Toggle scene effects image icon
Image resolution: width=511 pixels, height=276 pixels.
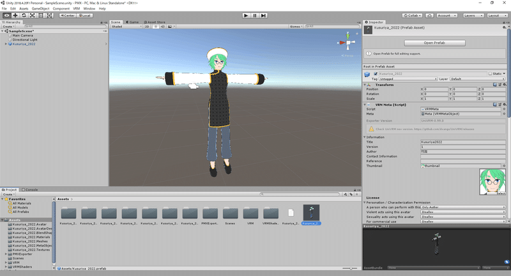pos(170,26)
